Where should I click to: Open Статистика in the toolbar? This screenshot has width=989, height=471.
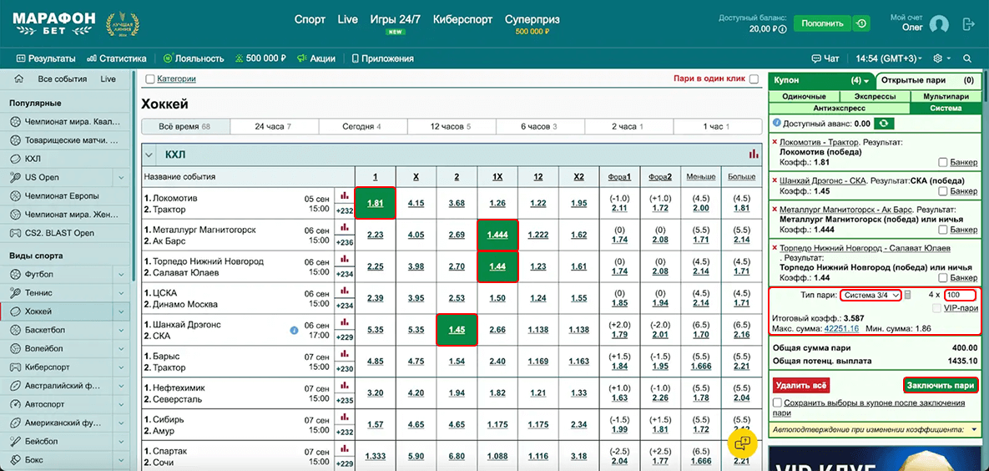(117, 58)
